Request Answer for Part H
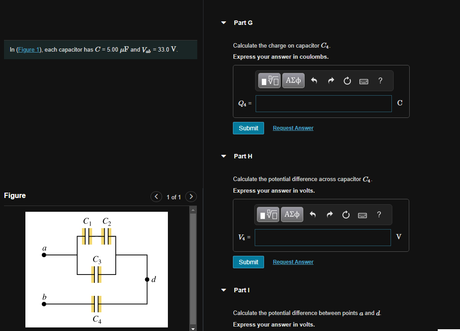The height and width of the screenshot is (331, 460). click(x=293, y=262)
